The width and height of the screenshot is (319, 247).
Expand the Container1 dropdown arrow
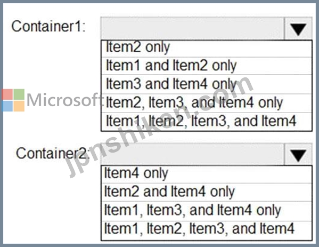tap(298, 29)
